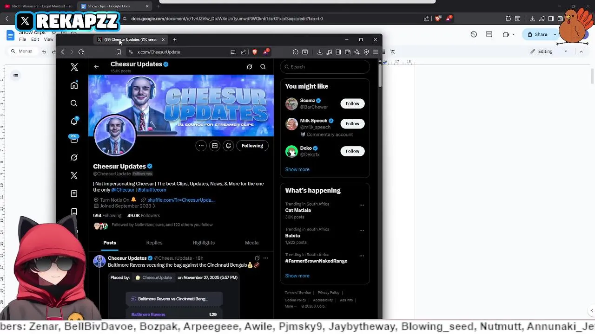This screenshot has height=334, width=595.
Task: Open Lists icon in X sidebar
Action: click(x=74, y=193)
